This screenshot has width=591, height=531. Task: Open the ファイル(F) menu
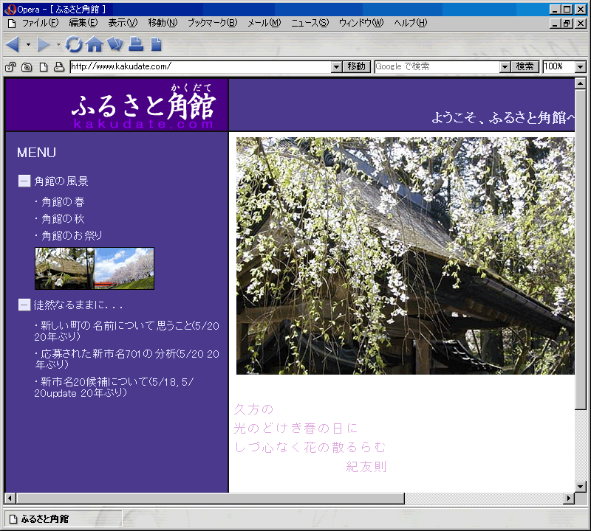[41, 23]
